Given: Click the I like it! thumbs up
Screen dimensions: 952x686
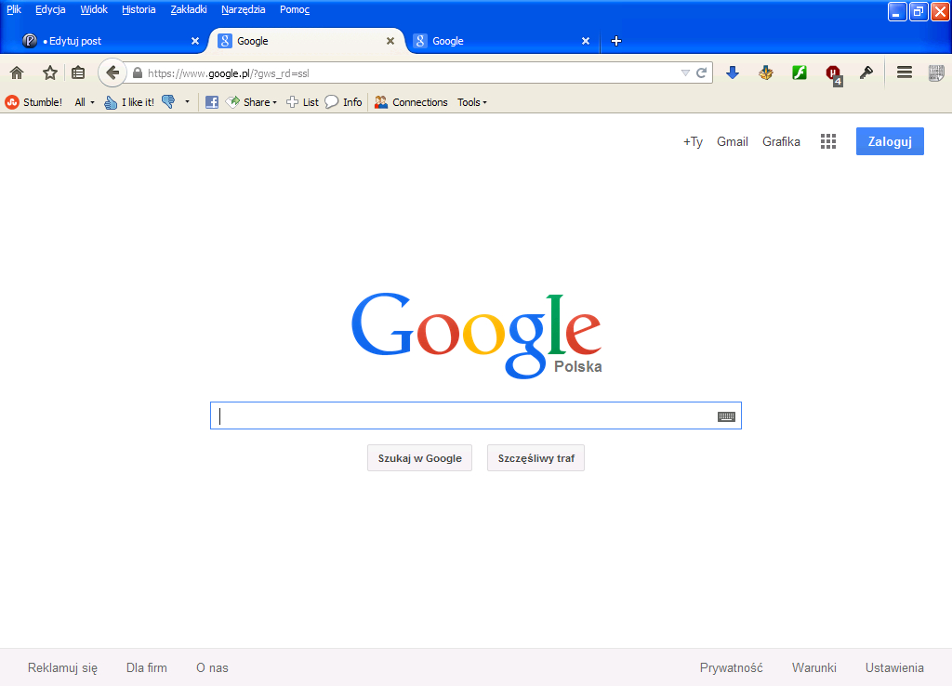Looking at the screenshot, I should coord(129,102).
